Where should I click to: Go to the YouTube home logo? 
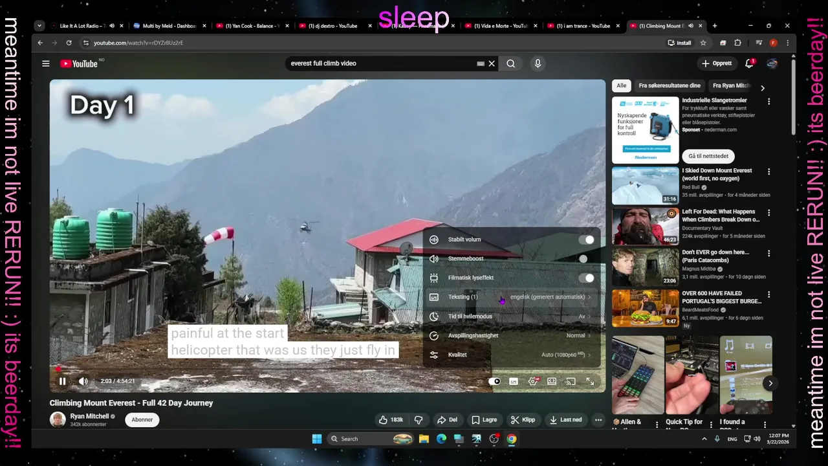click(79, 63)
